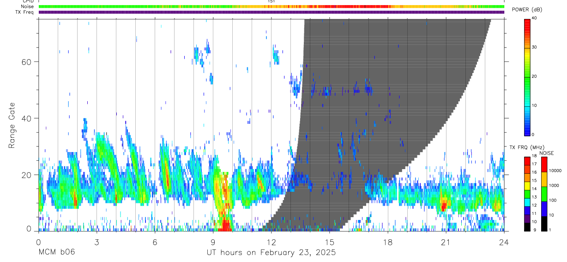Click the 17 label on the TX FRQ legend

(x=534, y=164)
